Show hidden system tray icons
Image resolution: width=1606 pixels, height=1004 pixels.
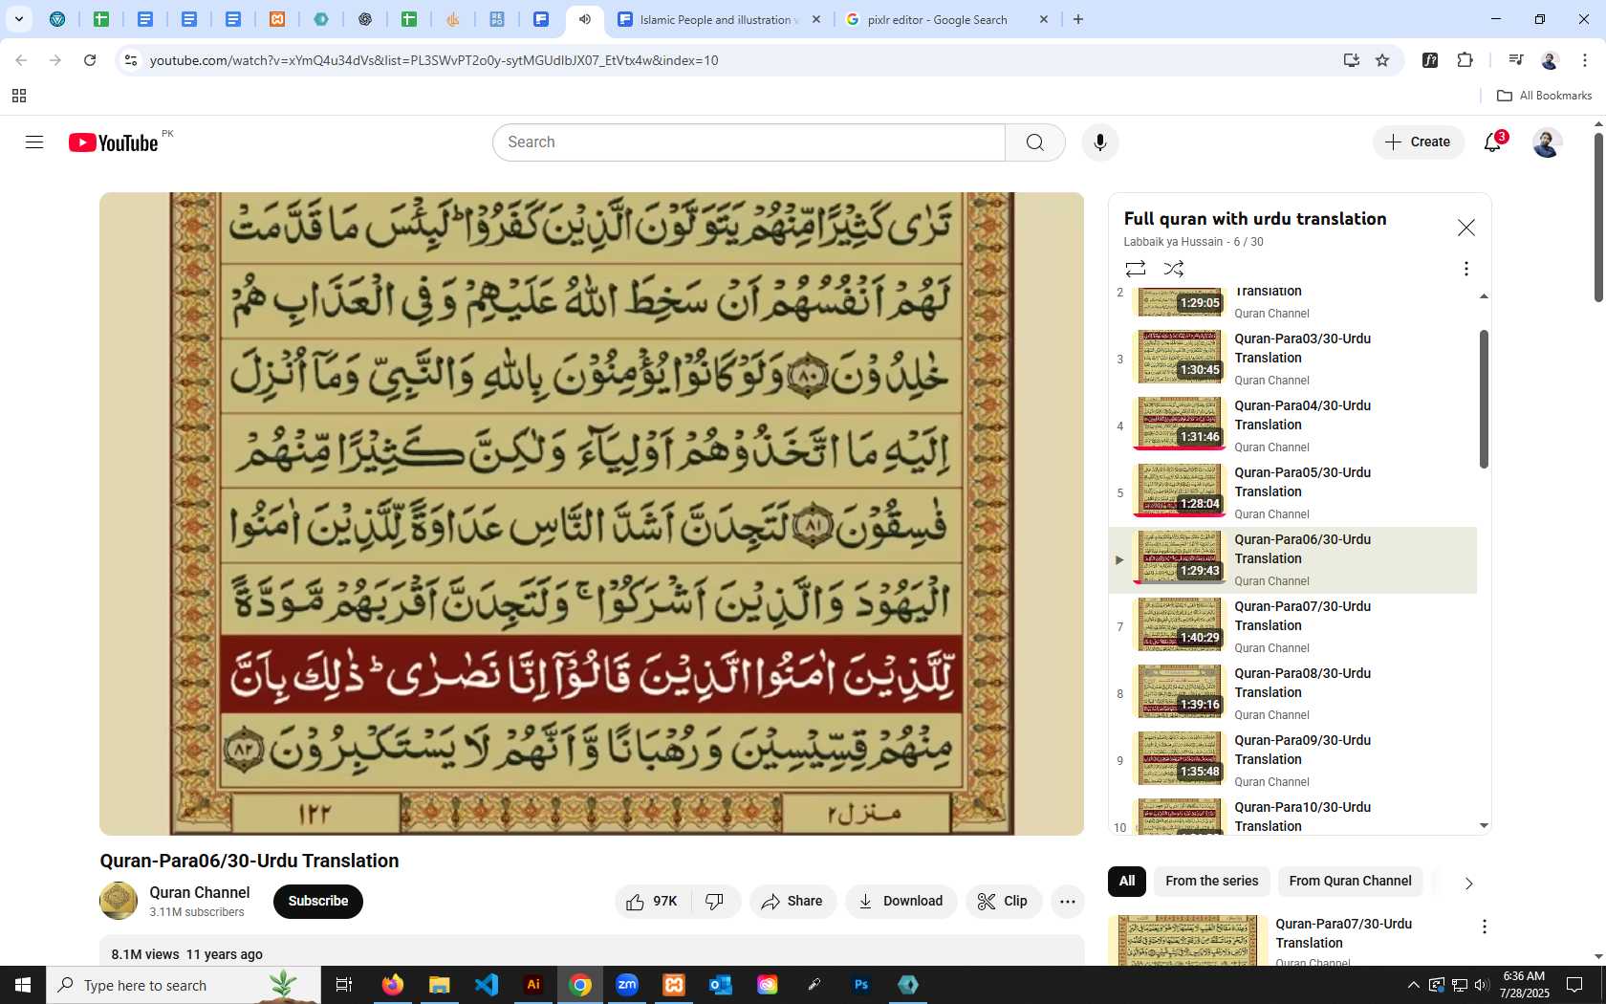point(1414,985)
